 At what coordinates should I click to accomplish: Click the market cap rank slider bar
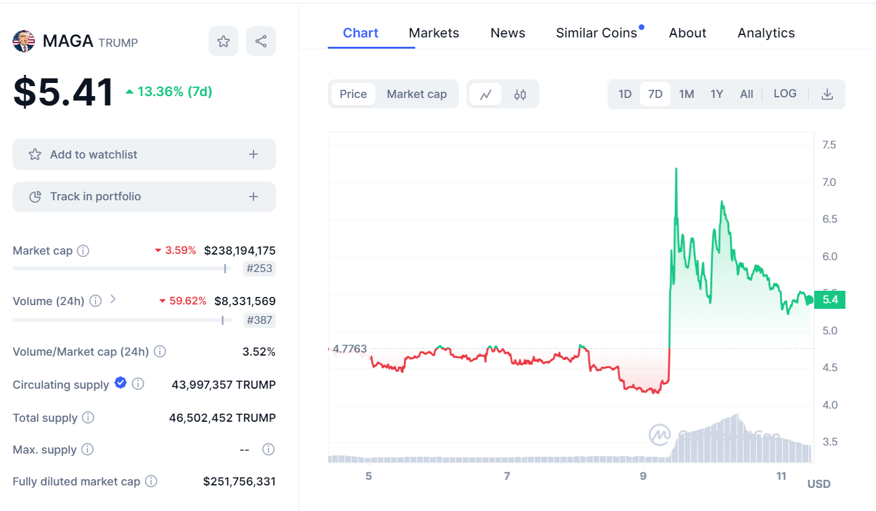click(122, 268)
